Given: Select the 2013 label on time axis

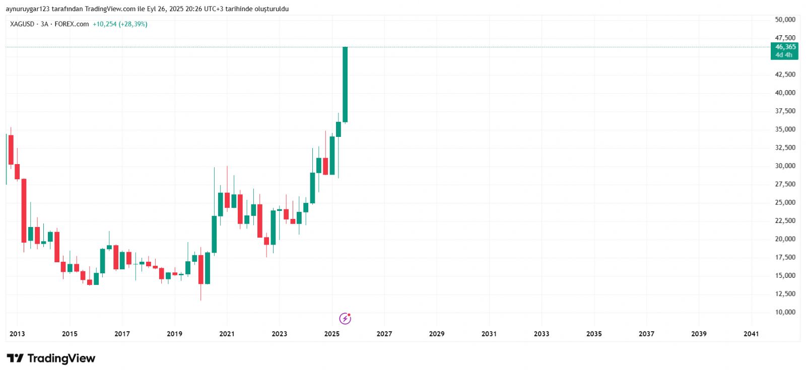Looking at the screenshot, I should pyautogui.click(x=17, y=334).
